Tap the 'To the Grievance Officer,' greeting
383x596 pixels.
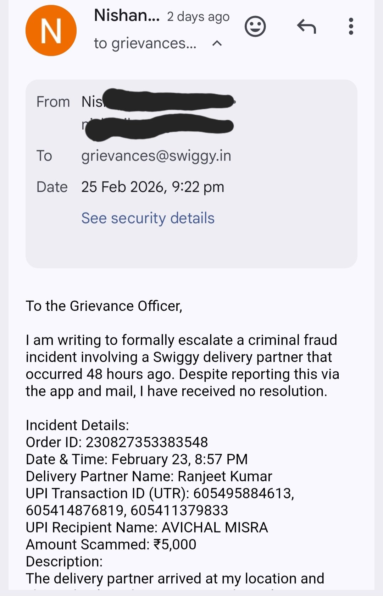[x=104, y=306]
